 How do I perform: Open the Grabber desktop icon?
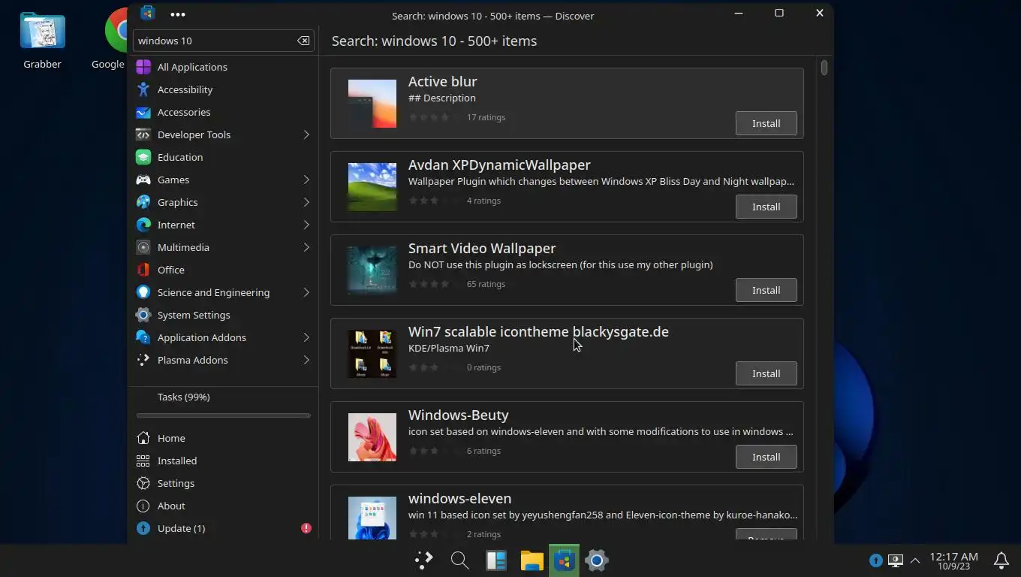coord(42,41)
